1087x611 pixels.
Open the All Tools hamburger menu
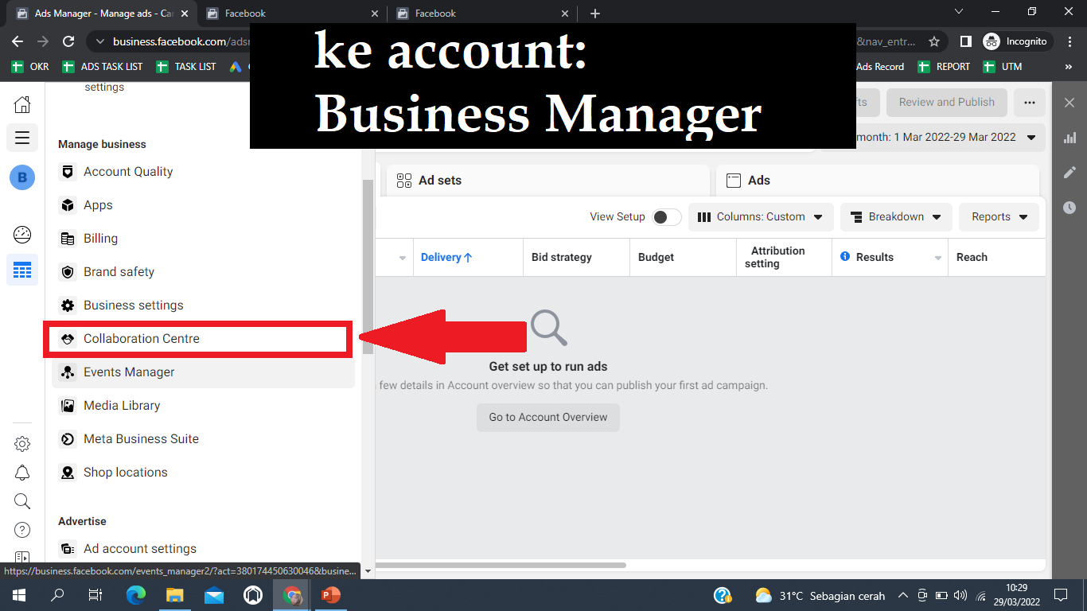(21, 138)
